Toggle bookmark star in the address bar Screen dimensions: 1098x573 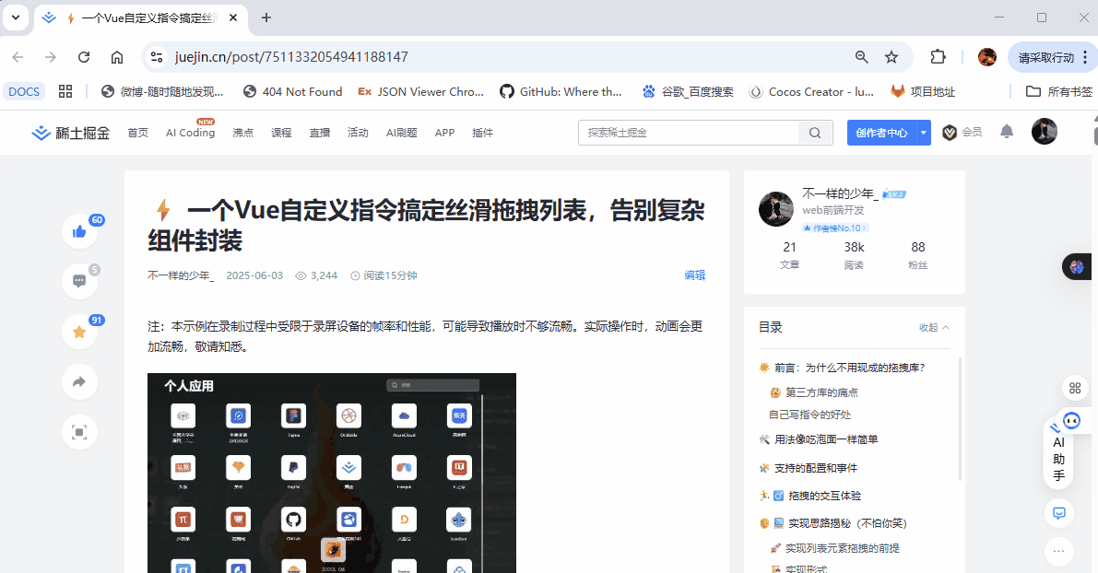891,56
